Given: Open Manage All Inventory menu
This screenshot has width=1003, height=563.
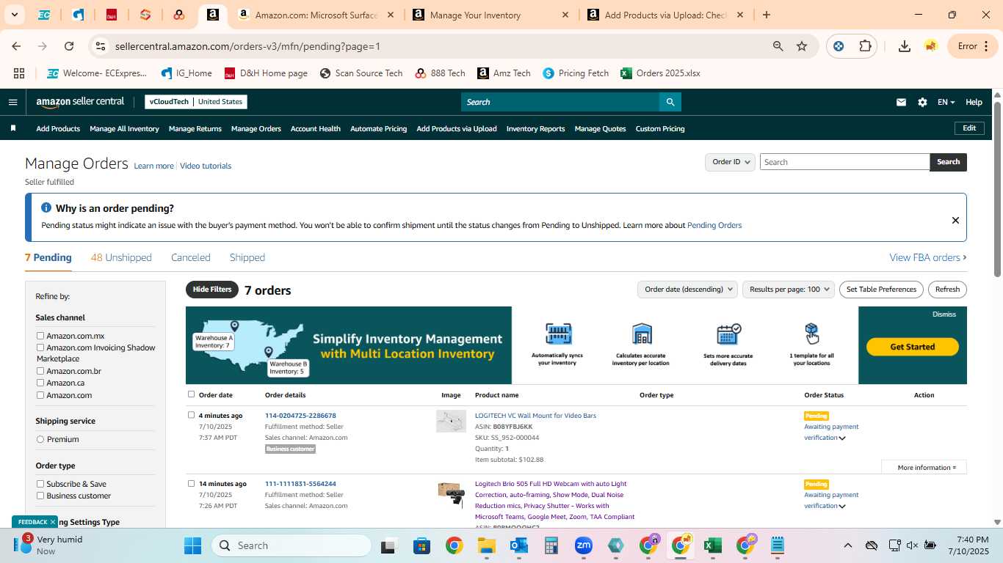Looking at the screenshot, I should point(124,128).
